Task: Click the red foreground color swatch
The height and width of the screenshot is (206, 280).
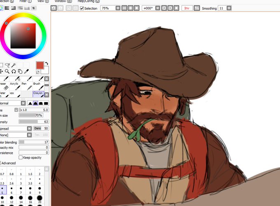Action: click(x=40, y=65)
